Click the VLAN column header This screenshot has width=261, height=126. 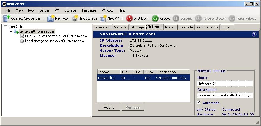(138, 72)
